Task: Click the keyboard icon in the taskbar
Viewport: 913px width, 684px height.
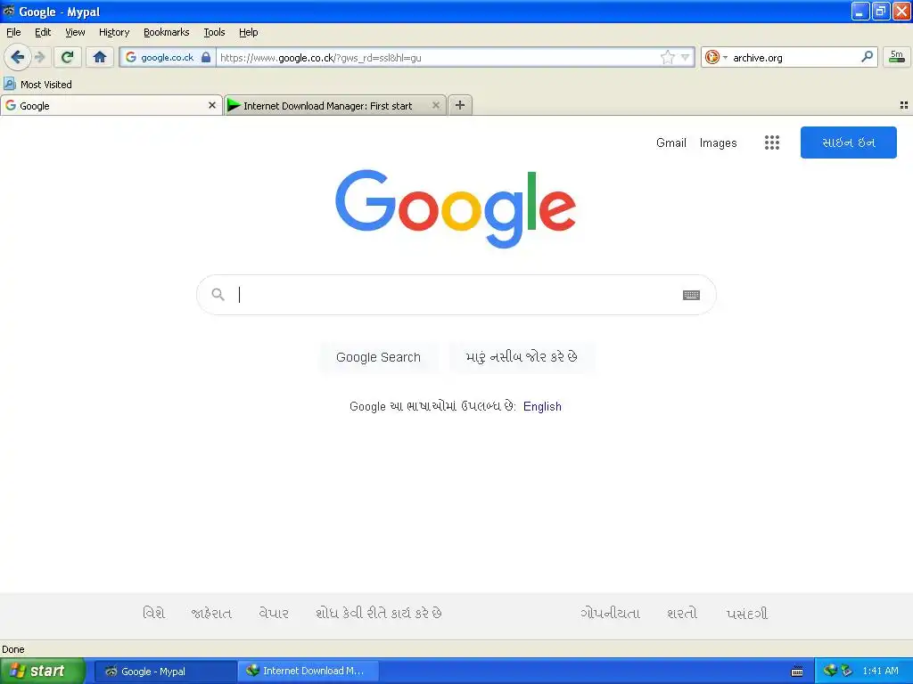Action: [797, 672]
